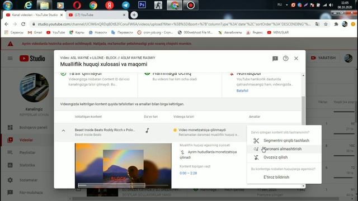Open Statistika in sidebar
Image resolution: width=358 pixels, height=201 pixels.
click(27, 165)
